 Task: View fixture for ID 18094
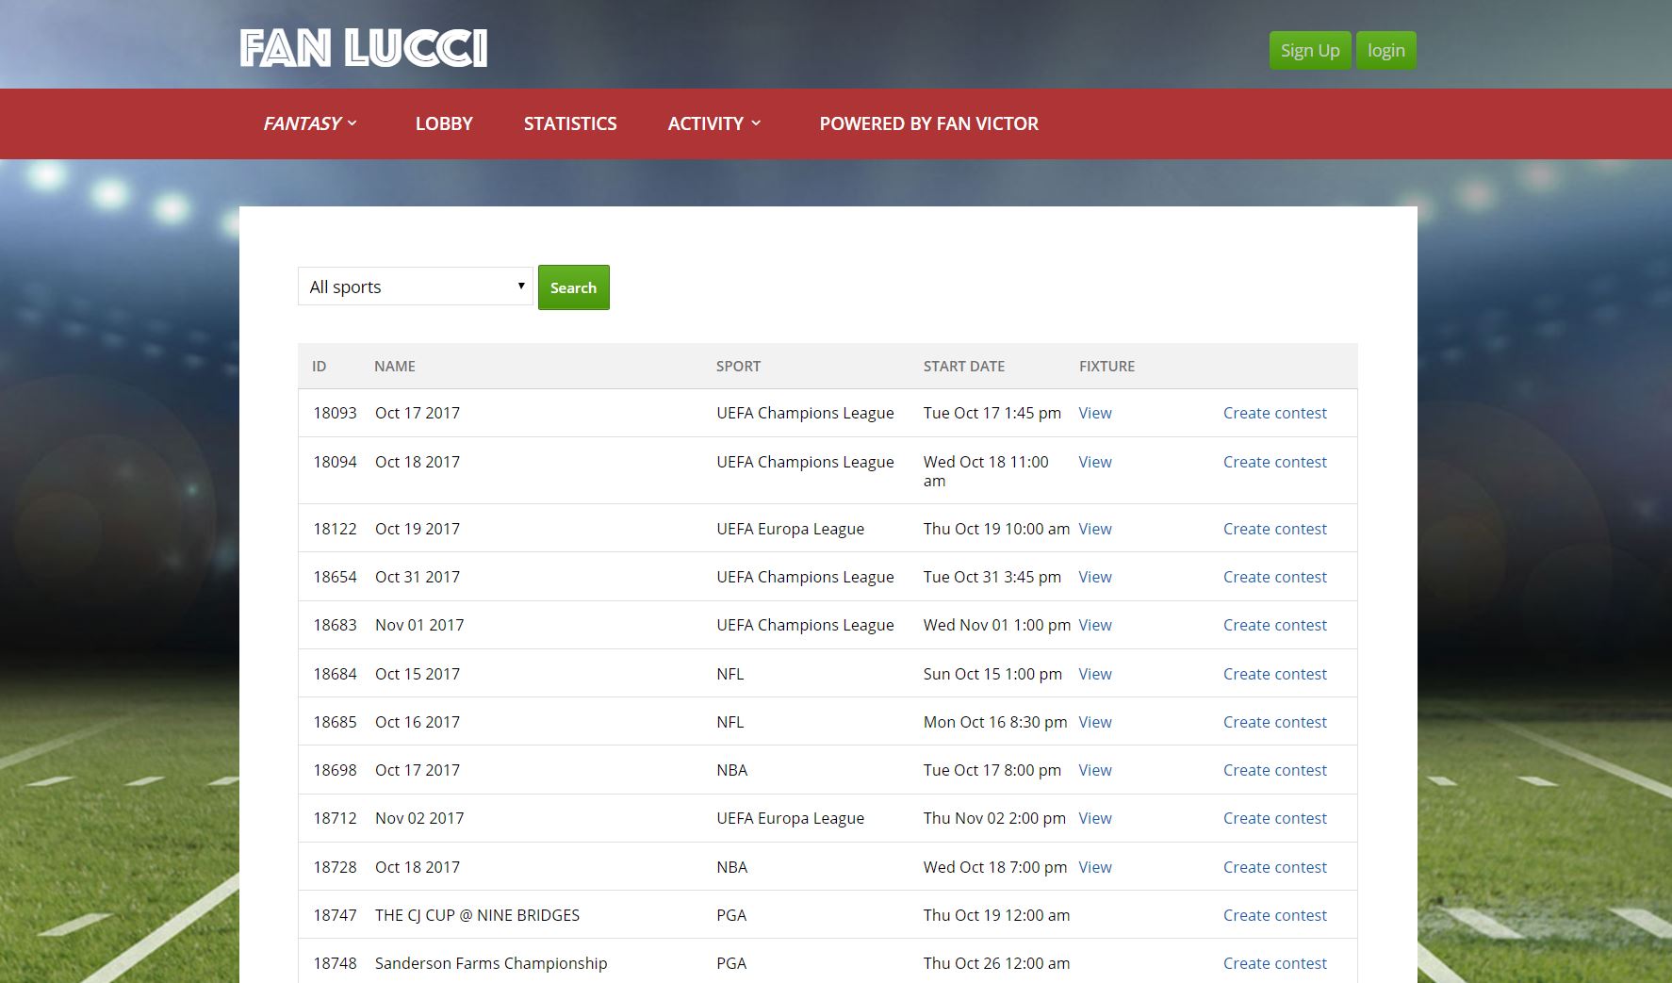(1095, 462)
